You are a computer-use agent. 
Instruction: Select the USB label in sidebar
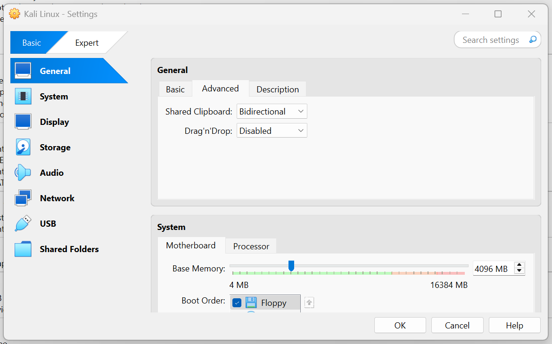(x=48, y=223)
